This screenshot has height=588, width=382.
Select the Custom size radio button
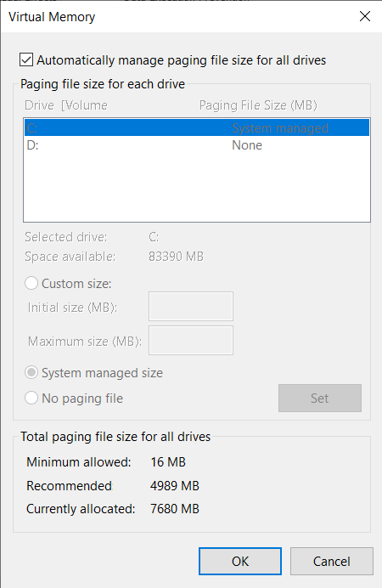[31, 284]
